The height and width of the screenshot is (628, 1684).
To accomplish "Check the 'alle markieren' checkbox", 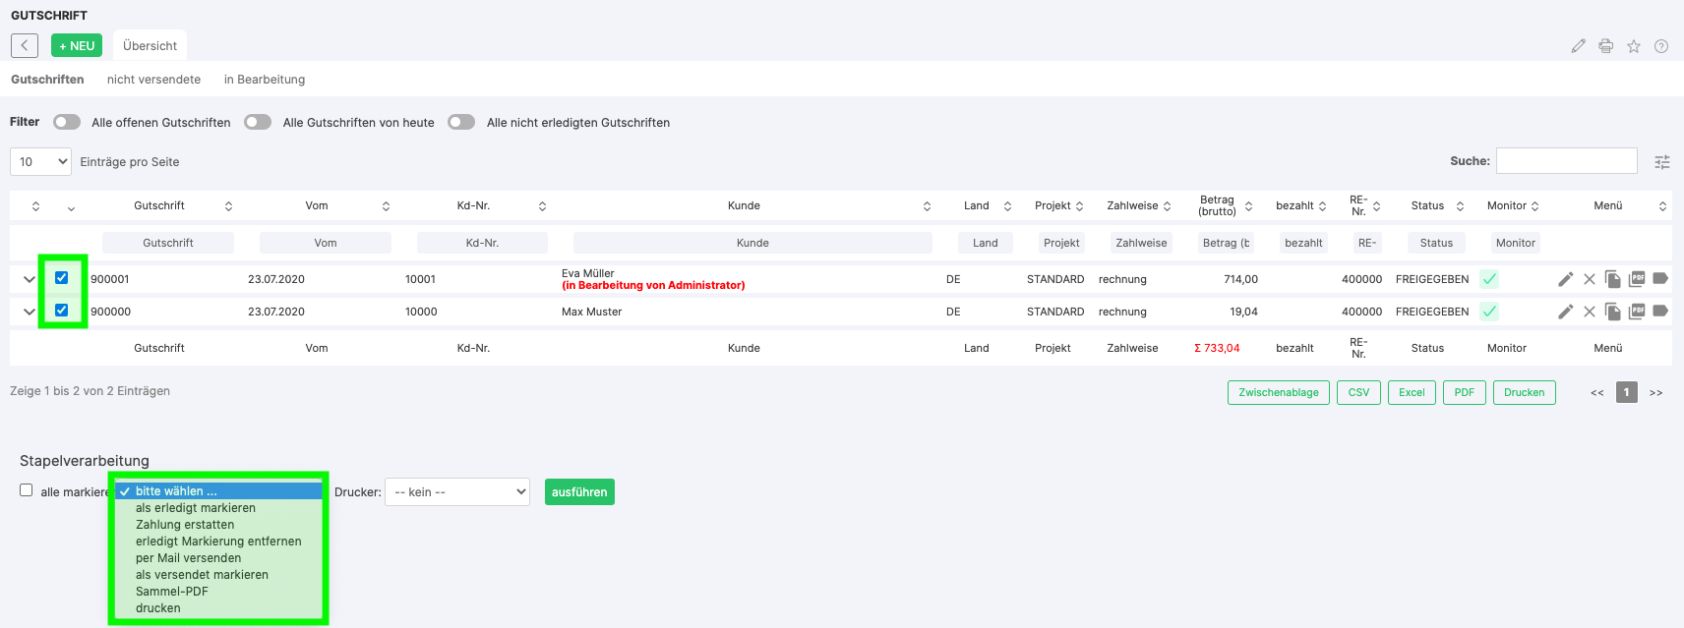I will (27, 490).
